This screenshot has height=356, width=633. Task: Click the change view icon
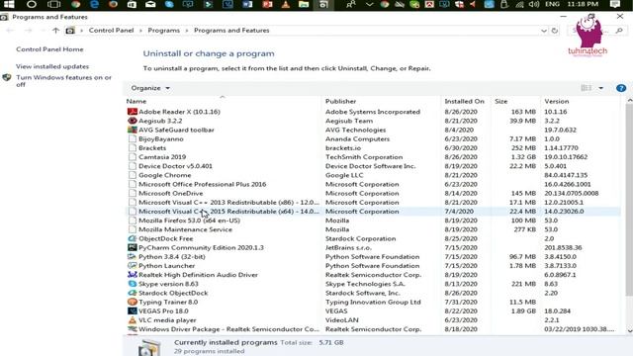tap(587, 88)
